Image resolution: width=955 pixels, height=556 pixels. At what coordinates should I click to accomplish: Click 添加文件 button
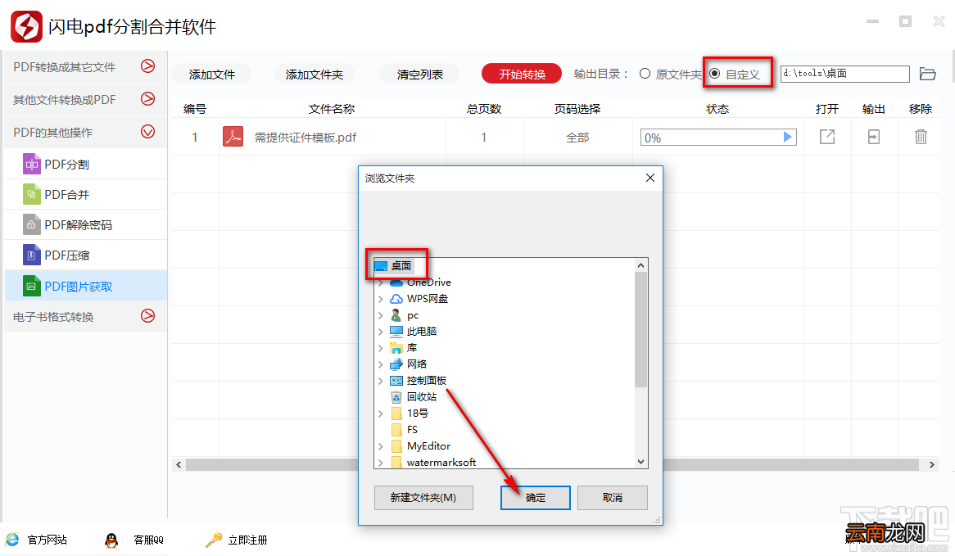click(211, 75)
